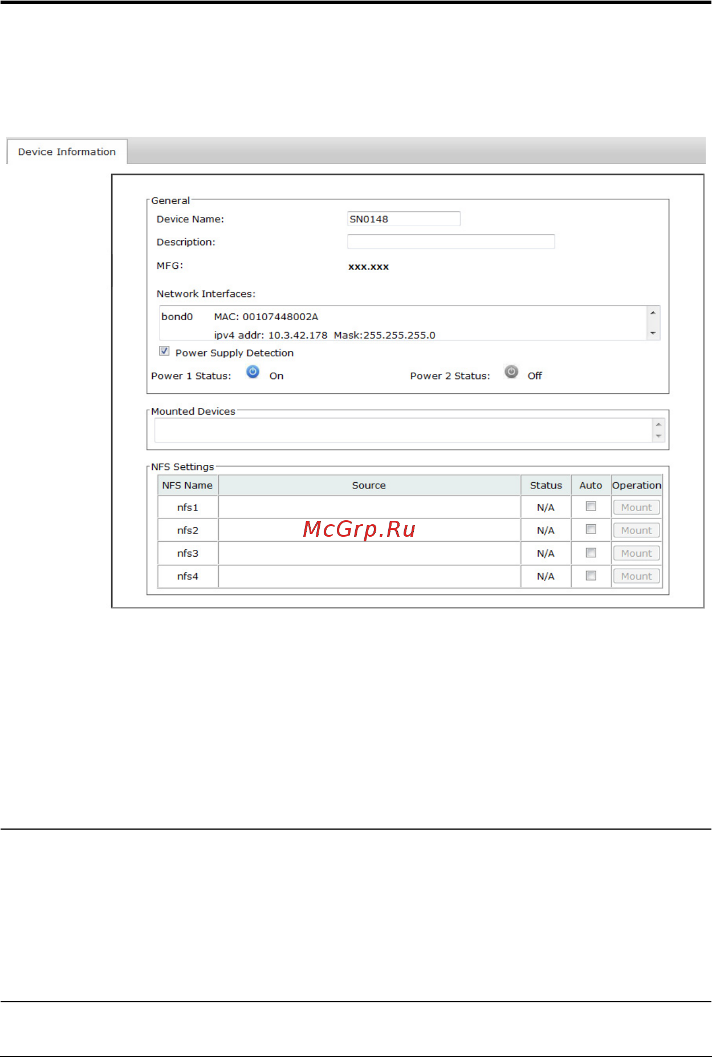Screen dimensions: 712x1057
Task: Click the Power 2 Status off icon
Action: tap(511, 372)
